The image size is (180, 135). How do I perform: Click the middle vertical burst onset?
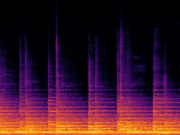(x=89, y=70)
